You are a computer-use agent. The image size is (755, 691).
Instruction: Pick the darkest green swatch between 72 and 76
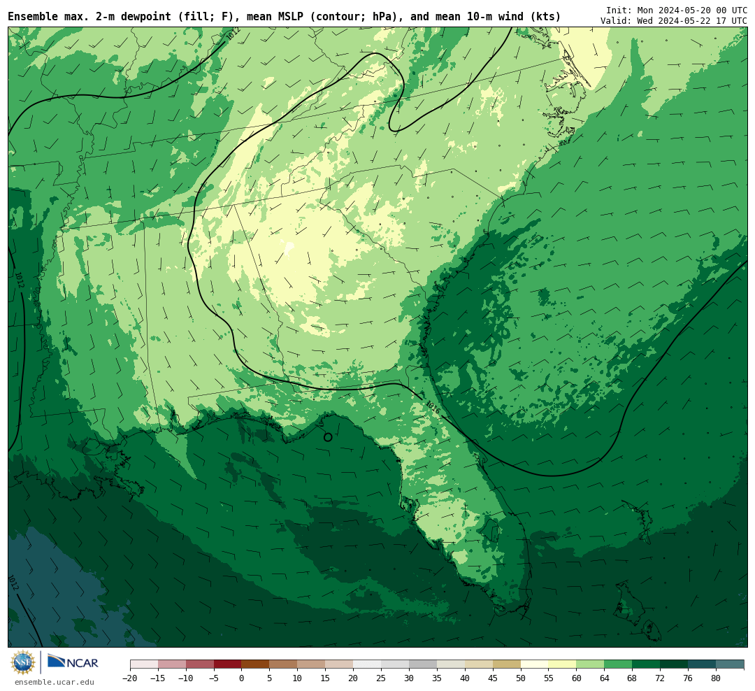point(675,664)
